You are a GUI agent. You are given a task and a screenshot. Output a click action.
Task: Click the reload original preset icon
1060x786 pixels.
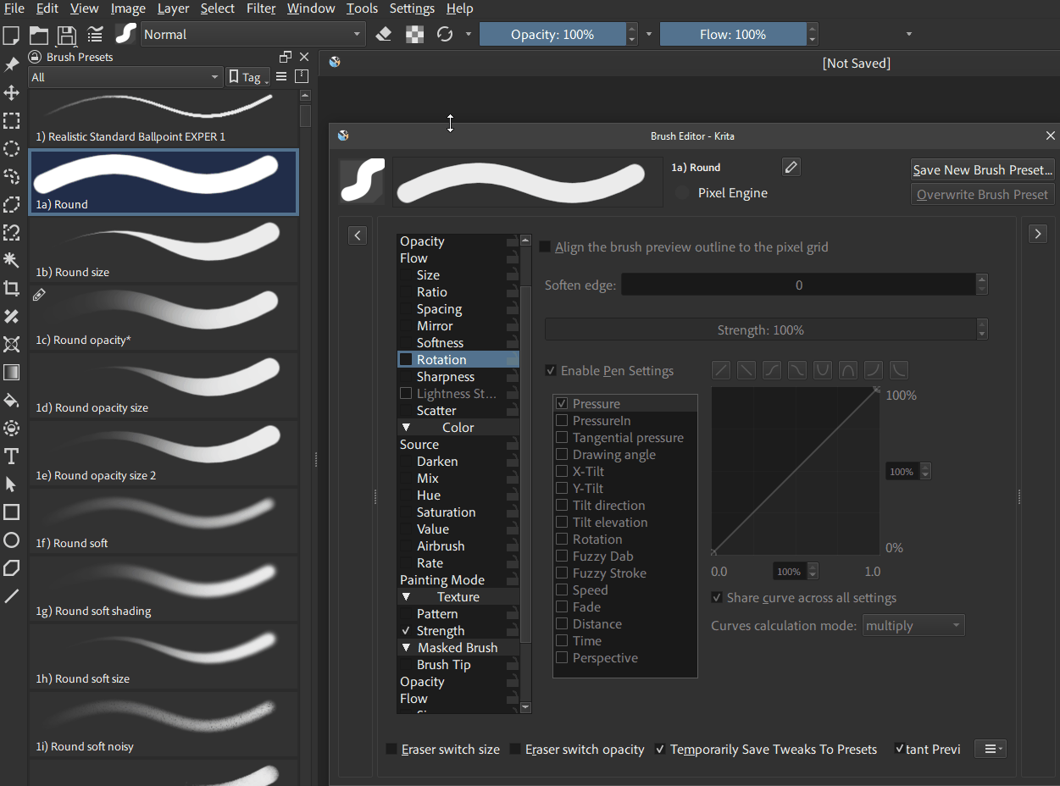pos(445,35)
